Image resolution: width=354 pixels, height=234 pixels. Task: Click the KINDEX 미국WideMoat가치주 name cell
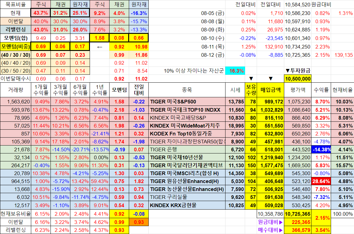187,125
